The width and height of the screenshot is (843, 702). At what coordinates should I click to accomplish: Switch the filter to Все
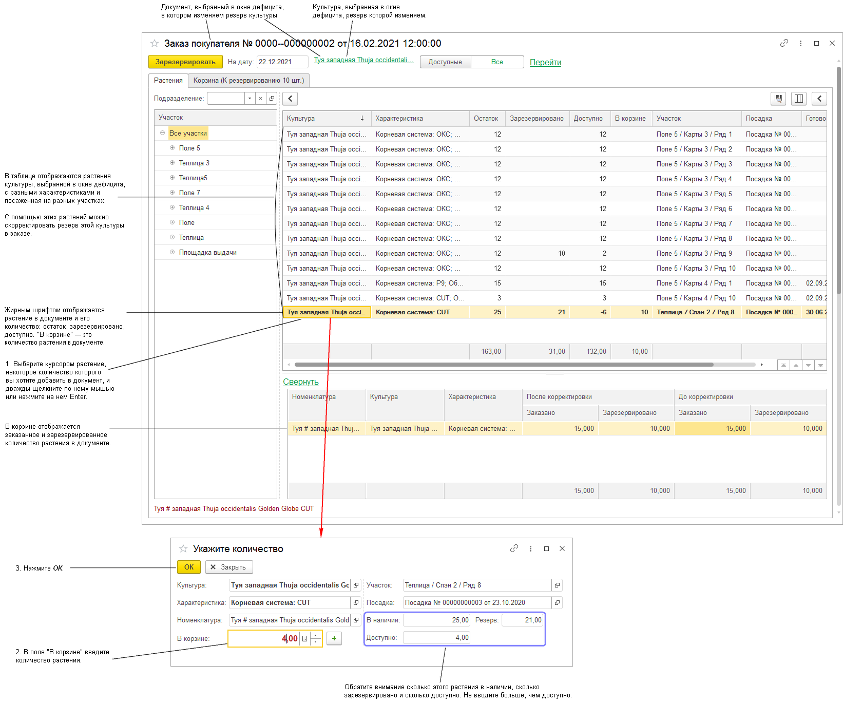(497, 62)
